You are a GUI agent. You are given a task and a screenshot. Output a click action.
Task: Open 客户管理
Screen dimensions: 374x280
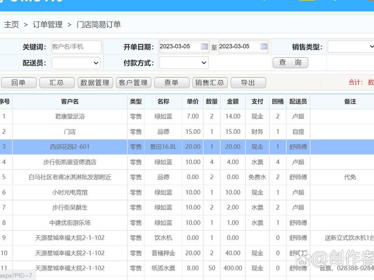[134, 83]
